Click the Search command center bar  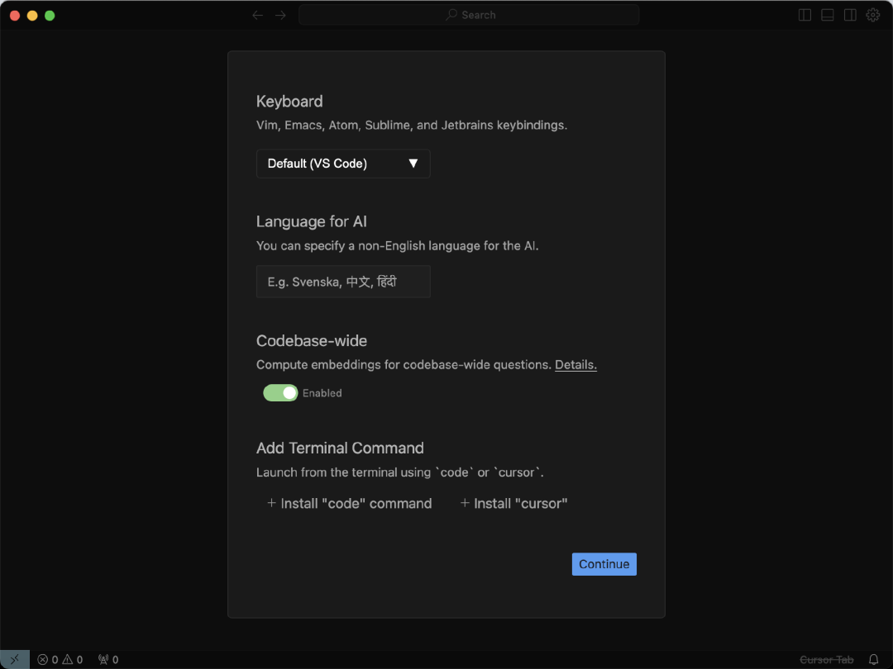[469, 15]
